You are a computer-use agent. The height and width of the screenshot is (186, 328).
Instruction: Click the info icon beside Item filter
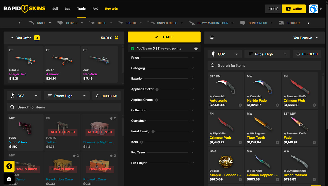(x=141, y=142)
